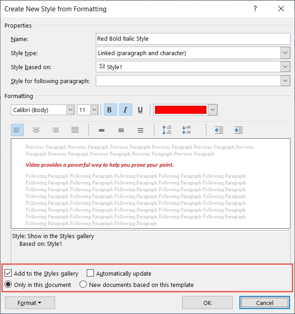Align paragraph text left
Viewport: 295px width, 314px height.
tap(17, 130)
